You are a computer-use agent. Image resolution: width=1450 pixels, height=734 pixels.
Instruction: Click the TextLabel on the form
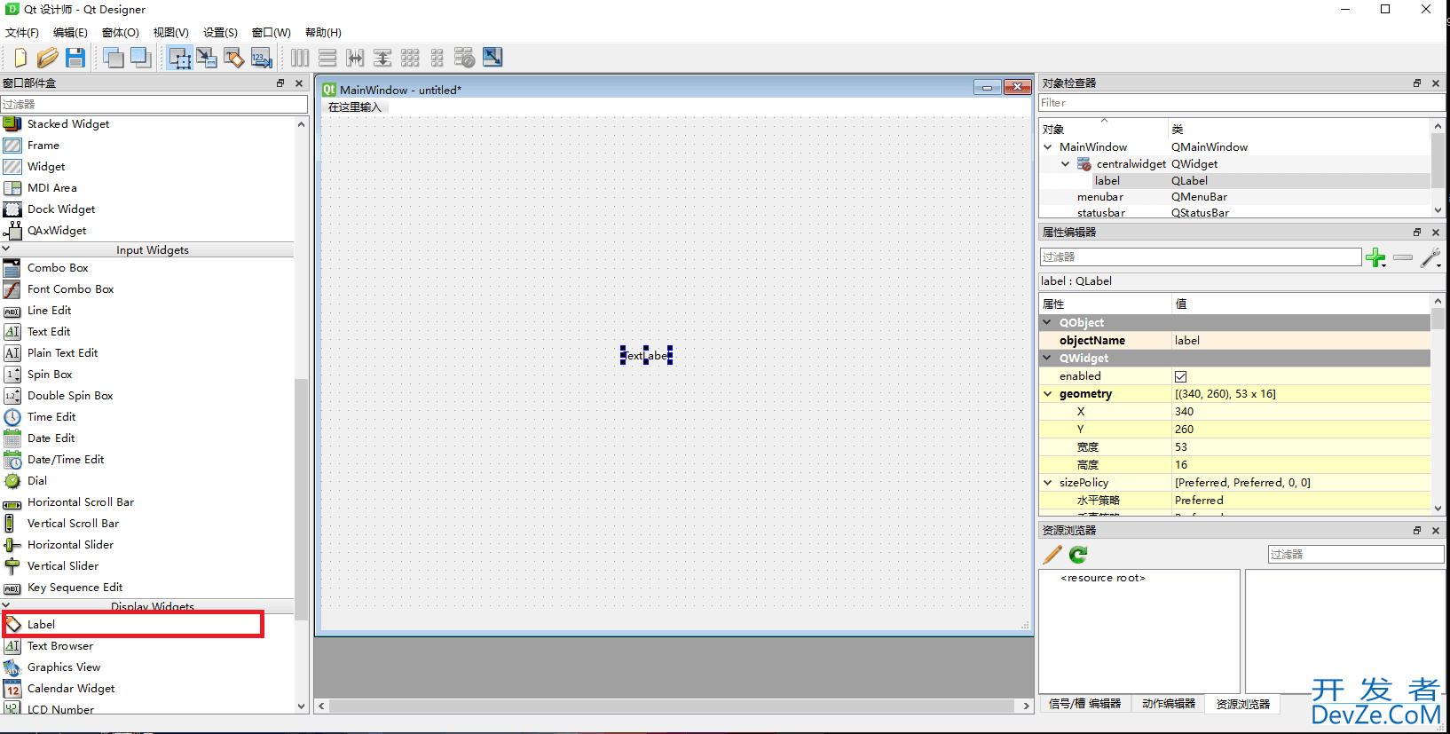(x=646, y=355)
